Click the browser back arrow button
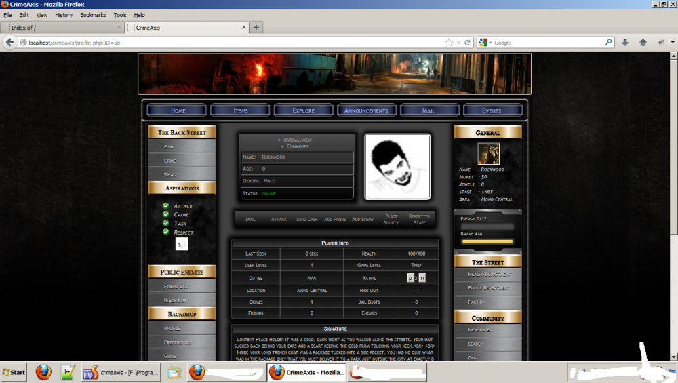 9,43
